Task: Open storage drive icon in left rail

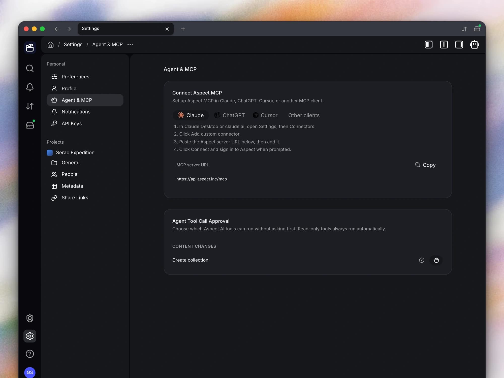Action: point(30,125)
